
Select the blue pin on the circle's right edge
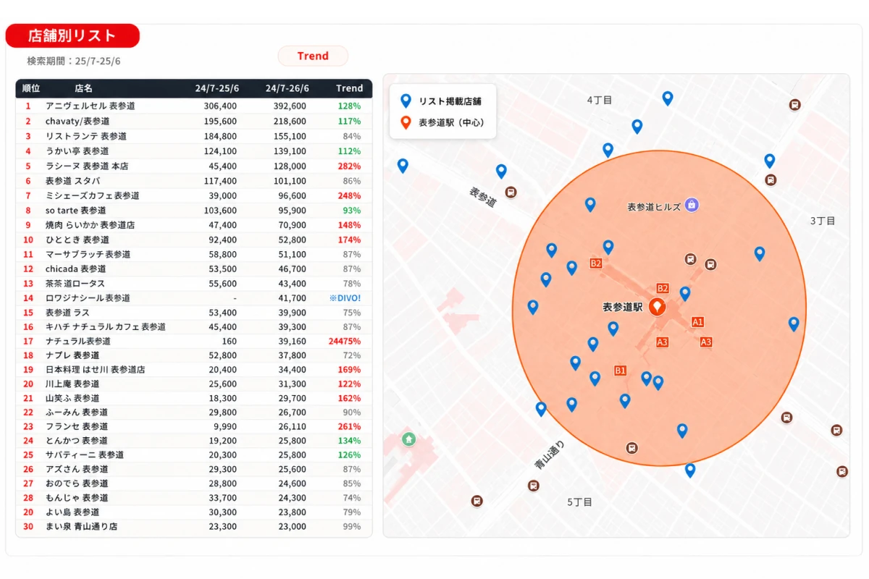[794, 324]
